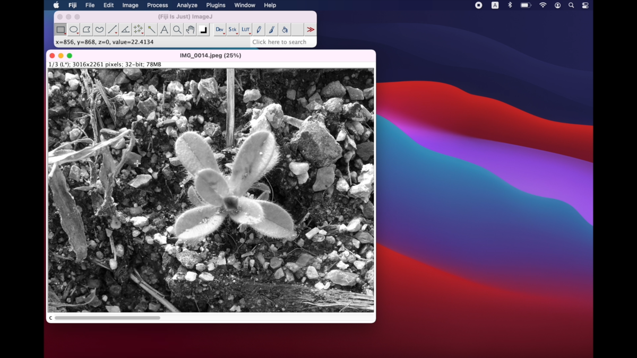Select the Rectangle selection tool

(x=61, y=30)
